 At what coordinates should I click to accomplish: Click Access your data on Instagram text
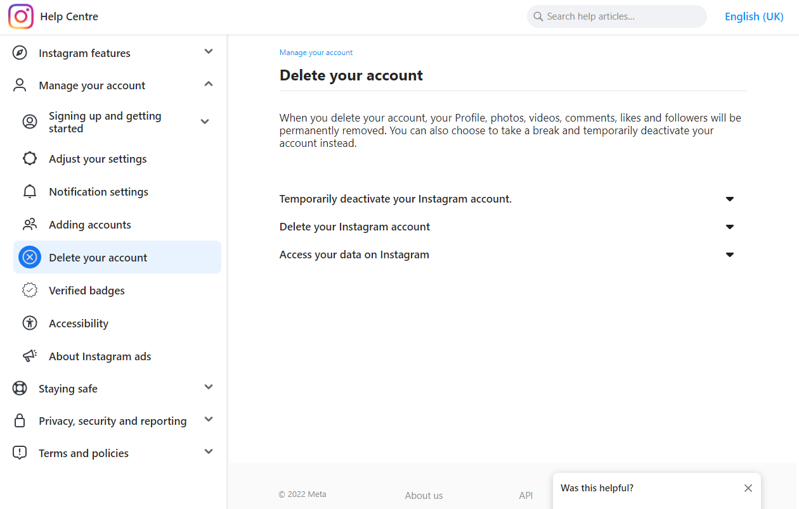(354, 254)
